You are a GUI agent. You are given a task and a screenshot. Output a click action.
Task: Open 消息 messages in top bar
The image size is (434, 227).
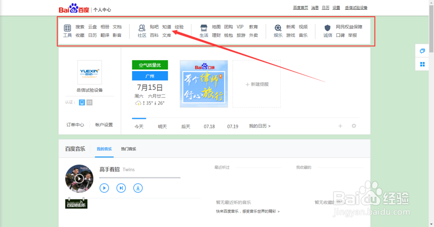315,8
